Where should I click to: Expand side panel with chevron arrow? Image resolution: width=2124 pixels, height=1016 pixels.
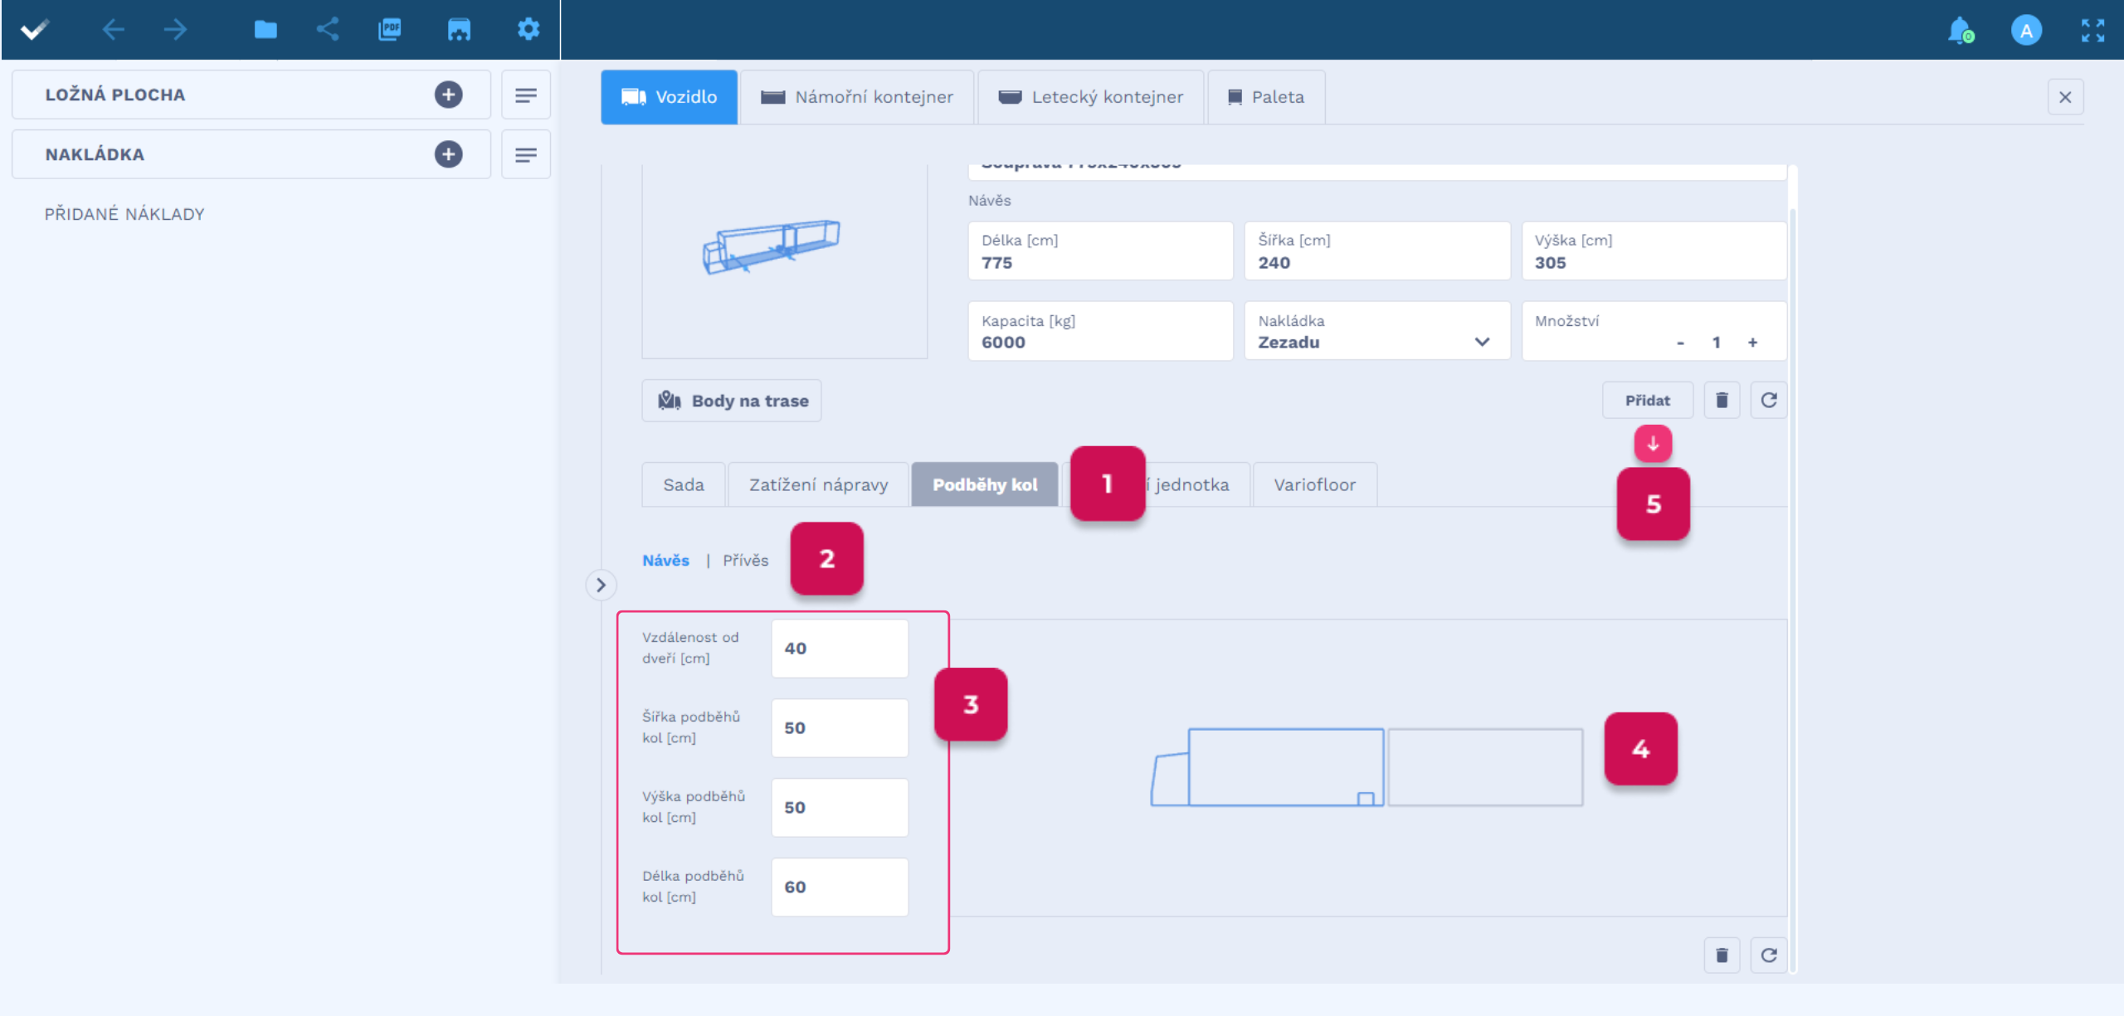(x=602, y=586)
